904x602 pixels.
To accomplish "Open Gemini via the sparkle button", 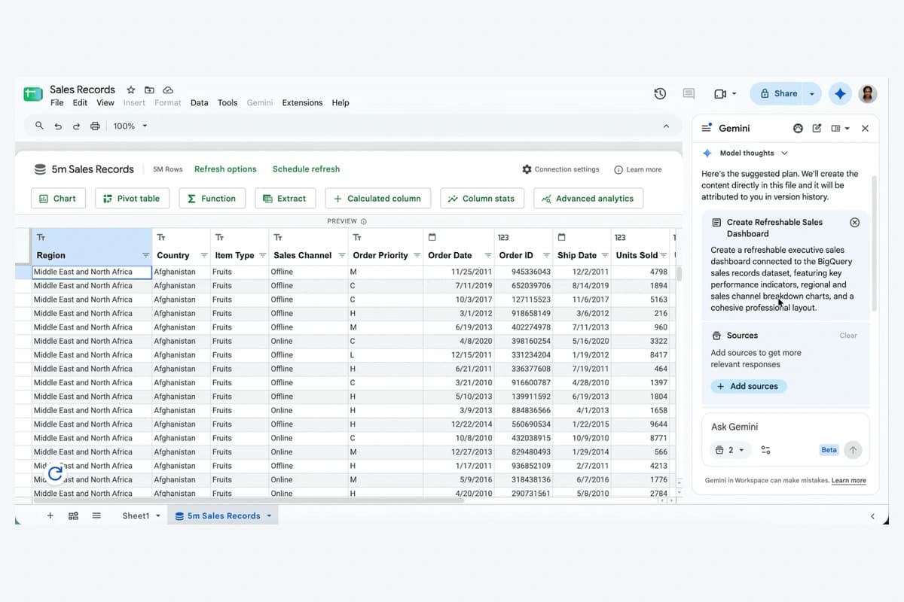I will [840, 94].
